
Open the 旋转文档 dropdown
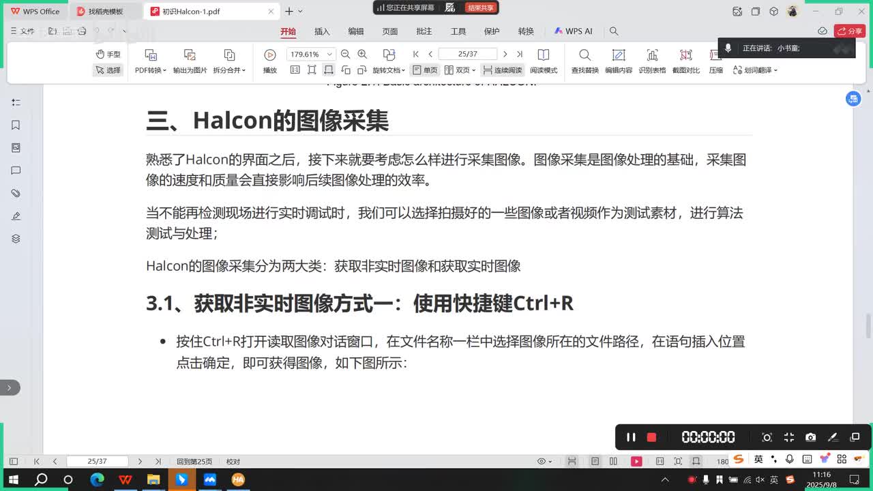(389, 70)
